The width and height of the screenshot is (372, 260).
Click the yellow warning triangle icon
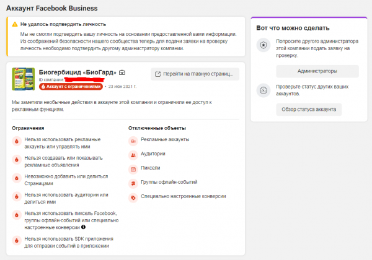click(x=15, y=24)
